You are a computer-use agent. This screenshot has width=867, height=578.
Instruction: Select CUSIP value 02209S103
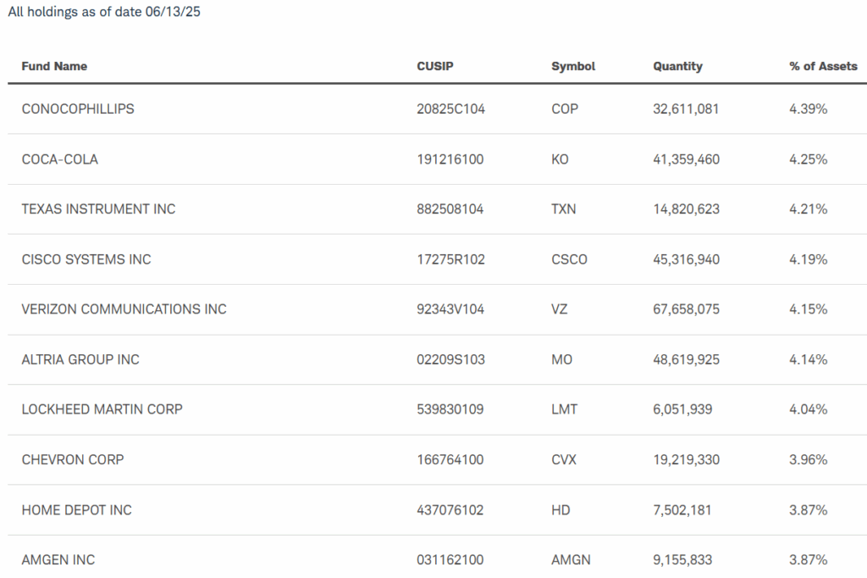tap(450, 360)
